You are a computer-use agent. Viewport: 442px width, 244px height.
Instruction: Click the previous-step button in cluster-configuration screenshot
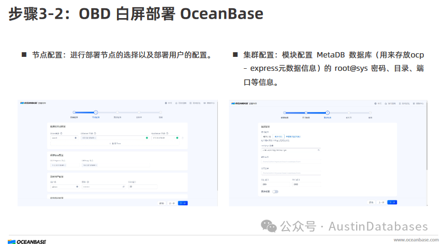point(381,202)
